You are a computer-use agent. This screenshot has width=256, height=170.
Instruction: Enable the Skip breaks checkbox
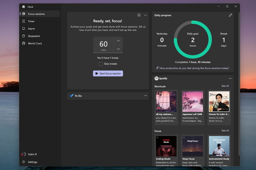pos(101,64)
